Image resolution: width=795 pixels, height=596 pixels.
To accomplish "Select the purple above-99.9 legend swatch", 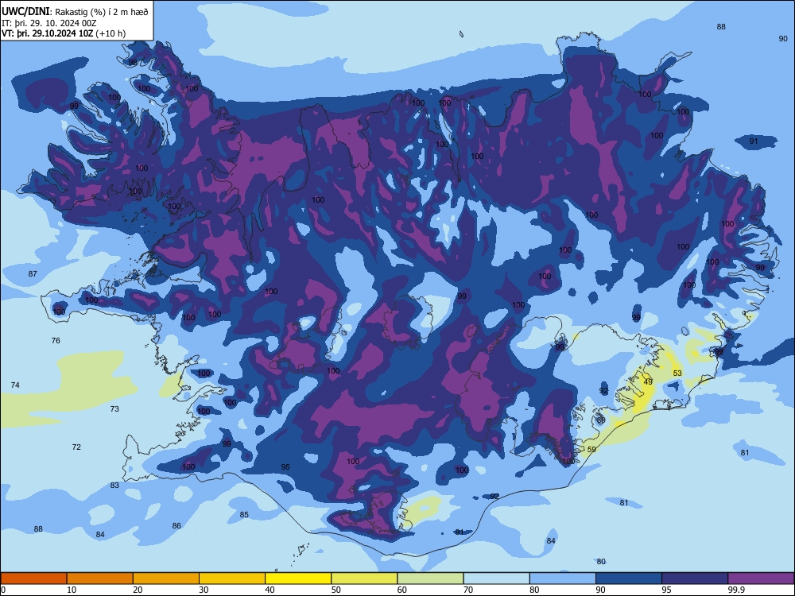I will 761,579.
